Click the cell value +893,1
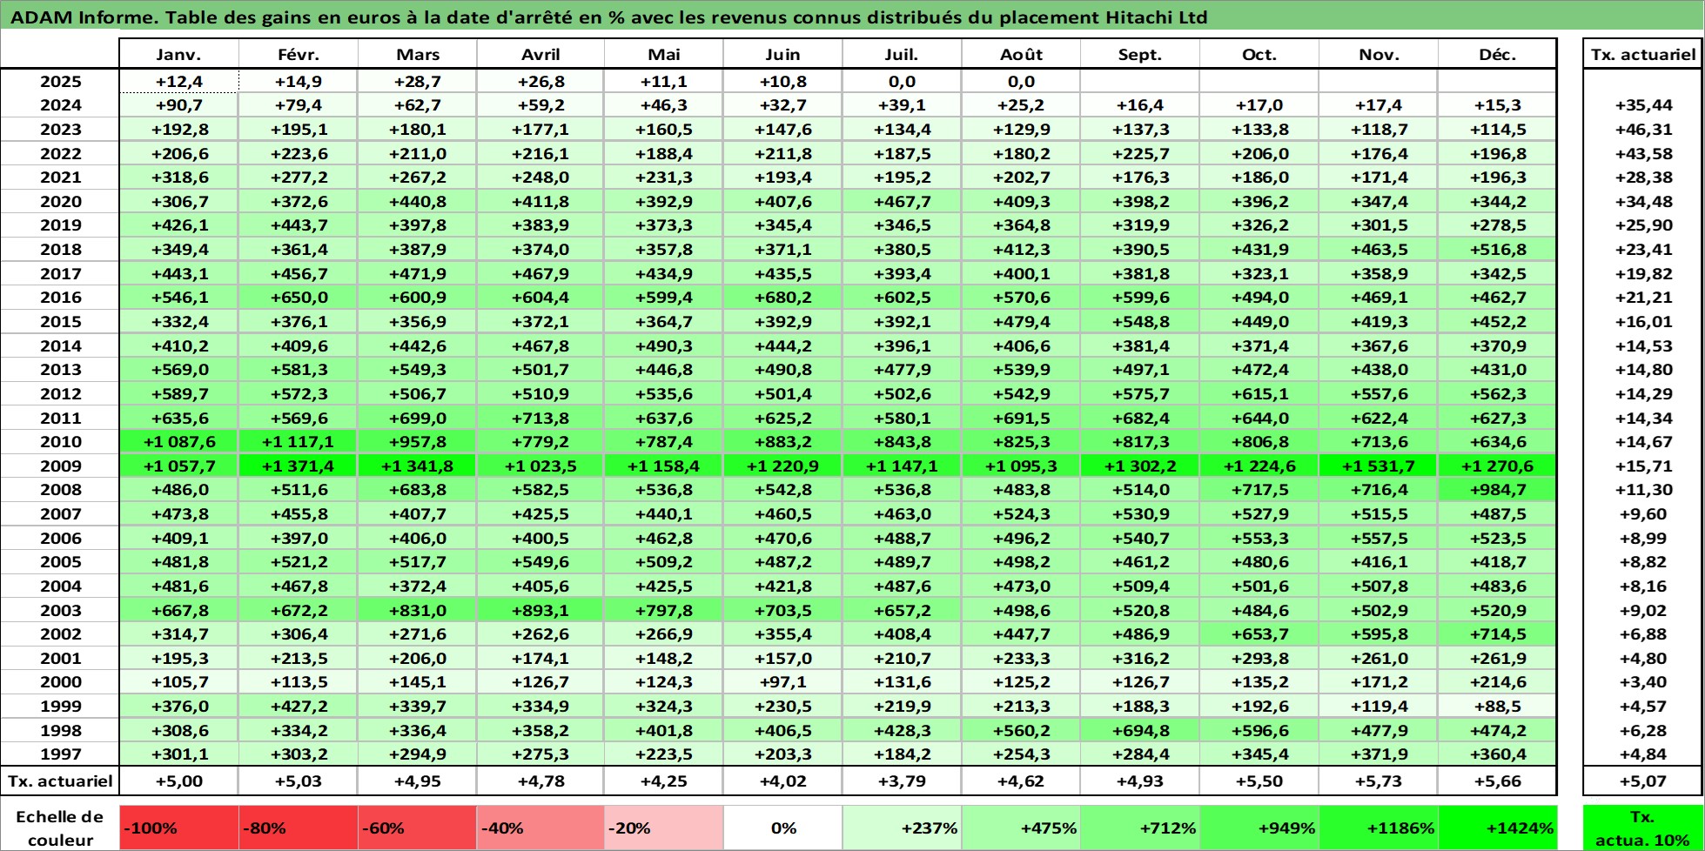The height and width of the screenshot is (851, 1705). tap(540, 611)
